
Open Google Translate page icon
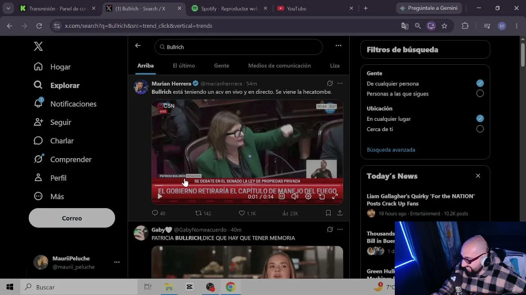tap(405, 26)
